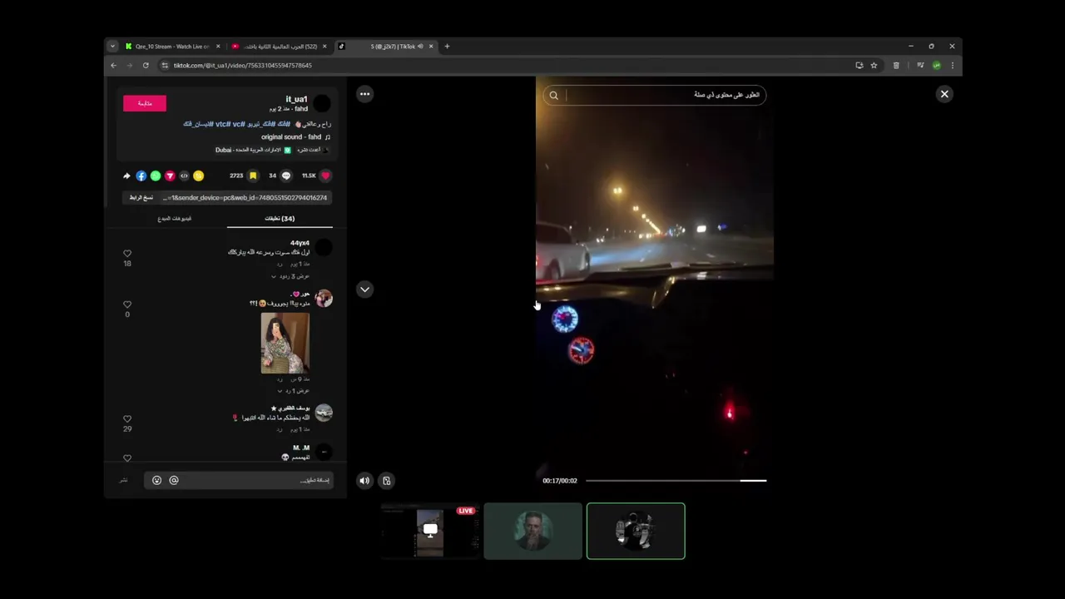The width and height of the screenshot is (1065, 599).
Task: Click the commenter avatar with the car picture
Action: [324, 413]
